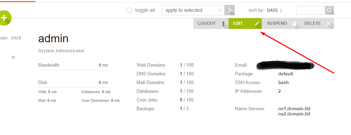Click the toggle all label
Image resolution: width=351 pixels, height=135 pixels.
(145, 10)
